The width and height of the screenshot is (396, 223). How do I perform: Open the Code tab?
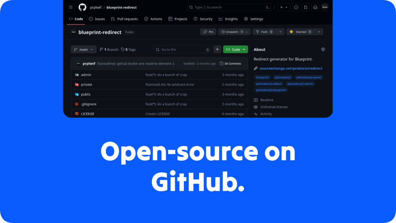(x=76, y=19)
